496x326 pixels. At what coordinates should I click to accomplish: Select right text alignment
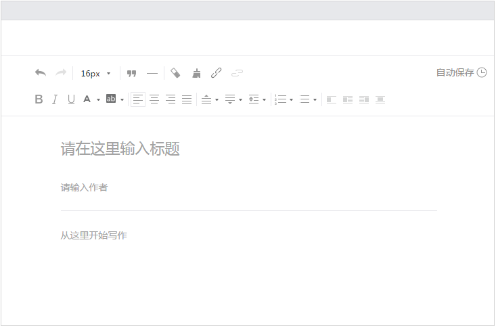coord(171,99)
